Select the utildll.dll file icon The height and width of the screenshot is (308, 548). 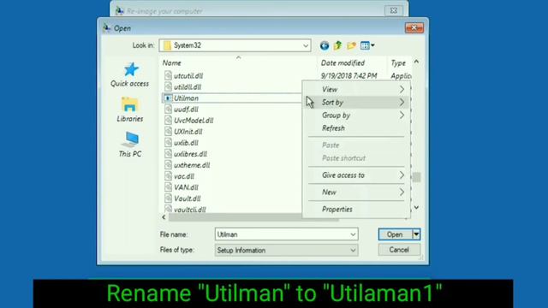click(168, 86)
